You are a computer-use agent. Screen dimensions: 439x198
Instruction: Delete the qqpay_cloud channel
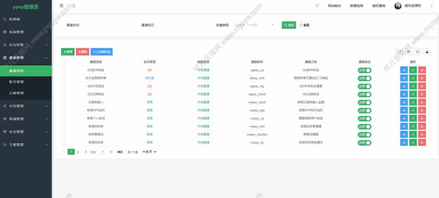pos(422,95)
